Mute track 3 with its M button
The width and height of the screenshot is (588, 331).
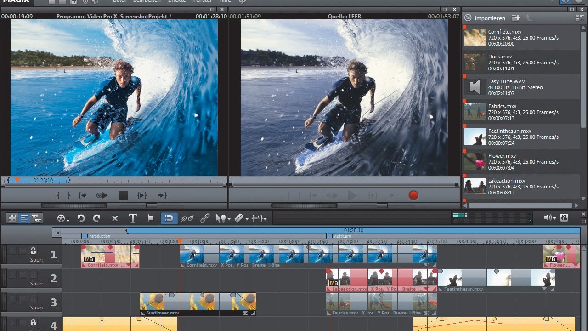22,299
